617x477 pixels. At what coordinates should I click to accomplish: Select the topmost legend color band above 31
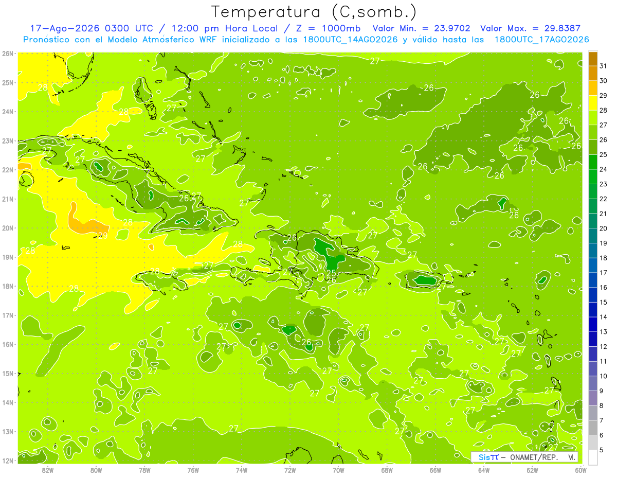593,59
